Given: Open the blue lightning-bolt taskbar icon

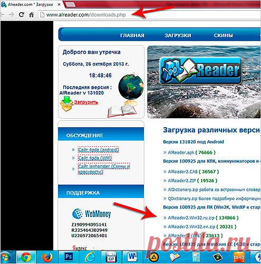Looking at the screenshot, I should (x=257, y=258).
